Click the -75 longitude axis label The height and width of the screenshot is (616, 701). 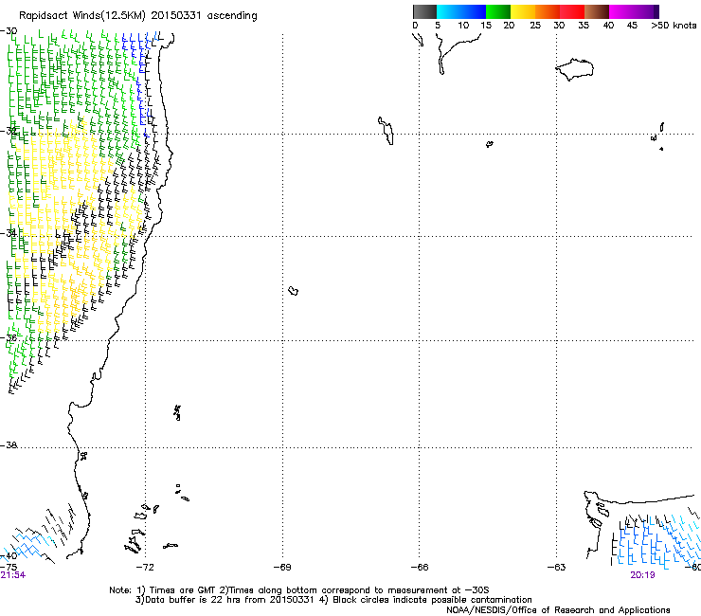coord(9,567)
